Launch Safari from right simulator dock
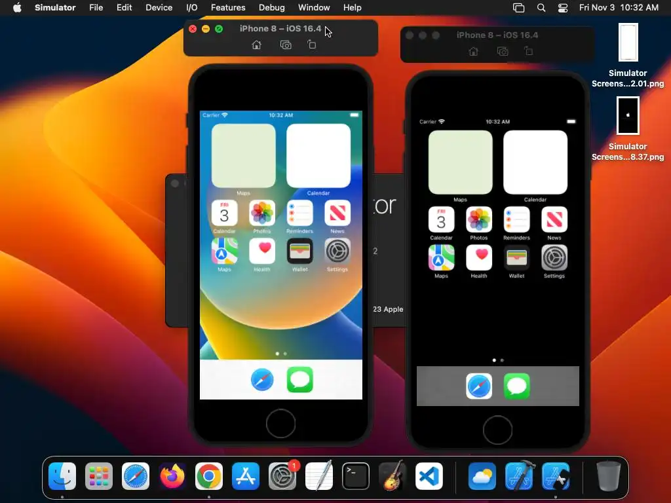671x503 pixels. coord(479,386)
